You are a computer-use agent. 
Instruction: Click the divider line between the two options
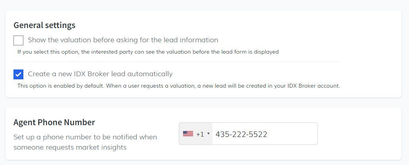click(177, 62)
